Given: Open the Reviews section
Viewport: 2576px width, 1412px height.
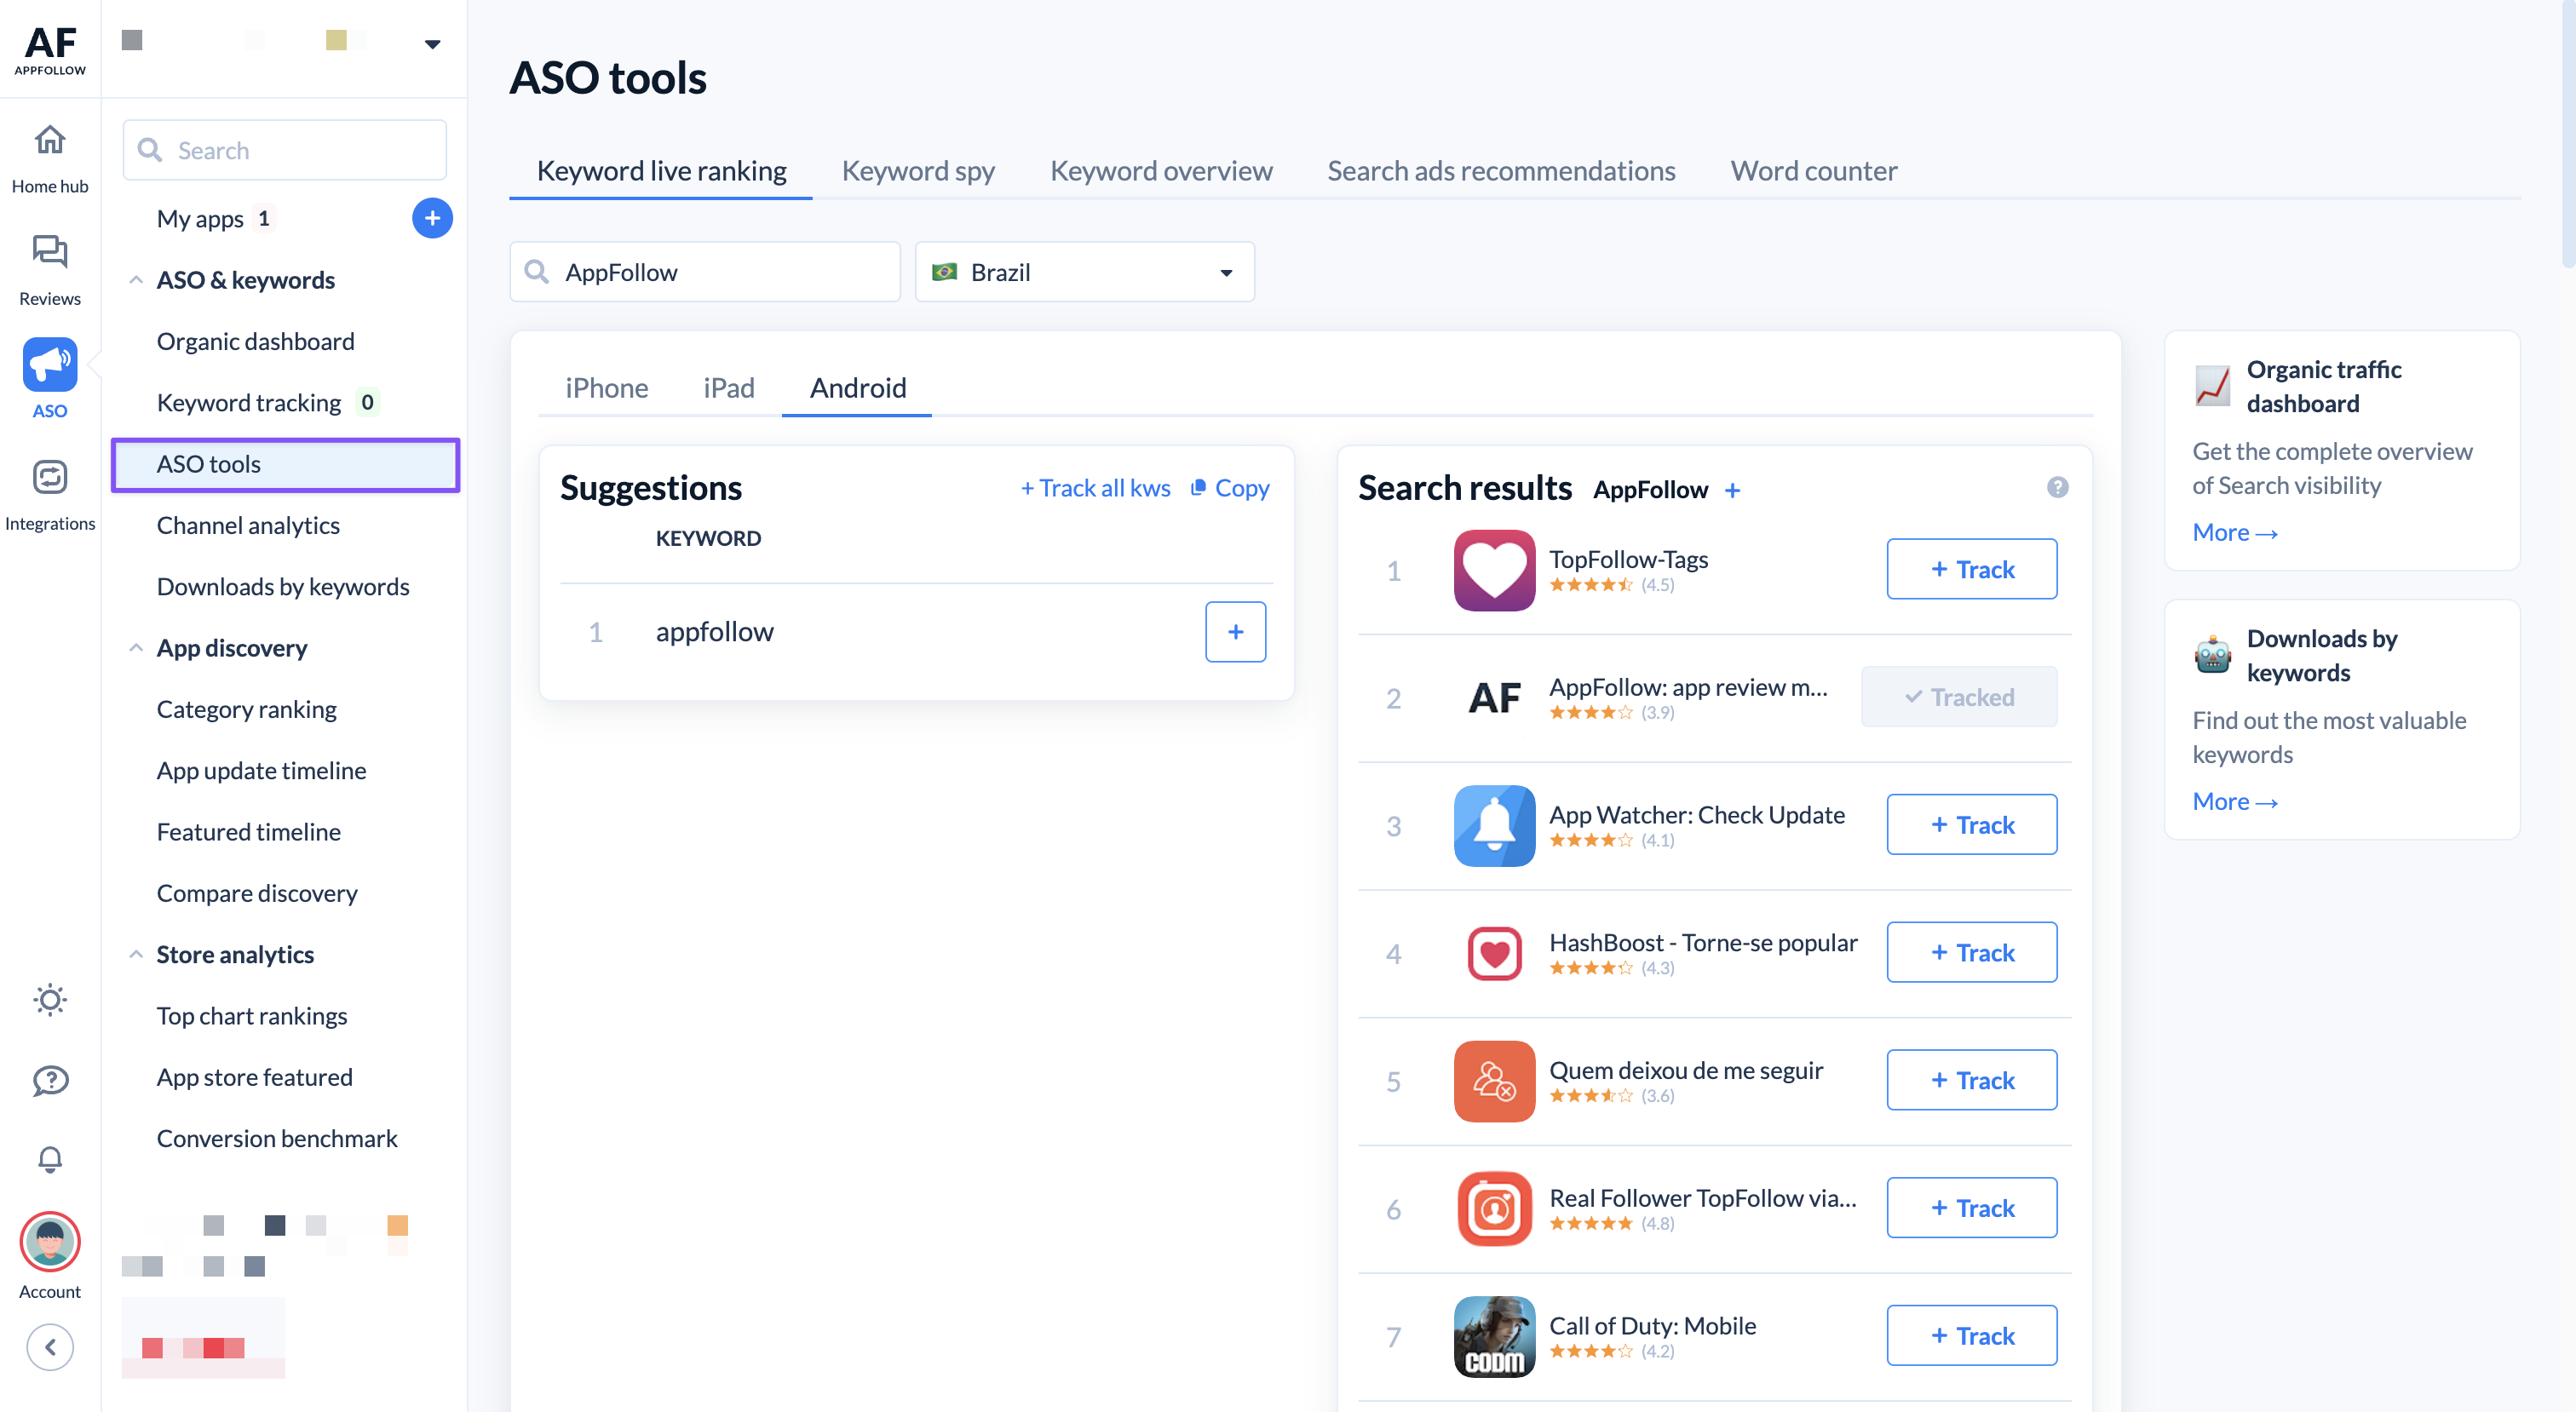Looking at the screenshot, I should pyautogui.click(x=49, y=263).
